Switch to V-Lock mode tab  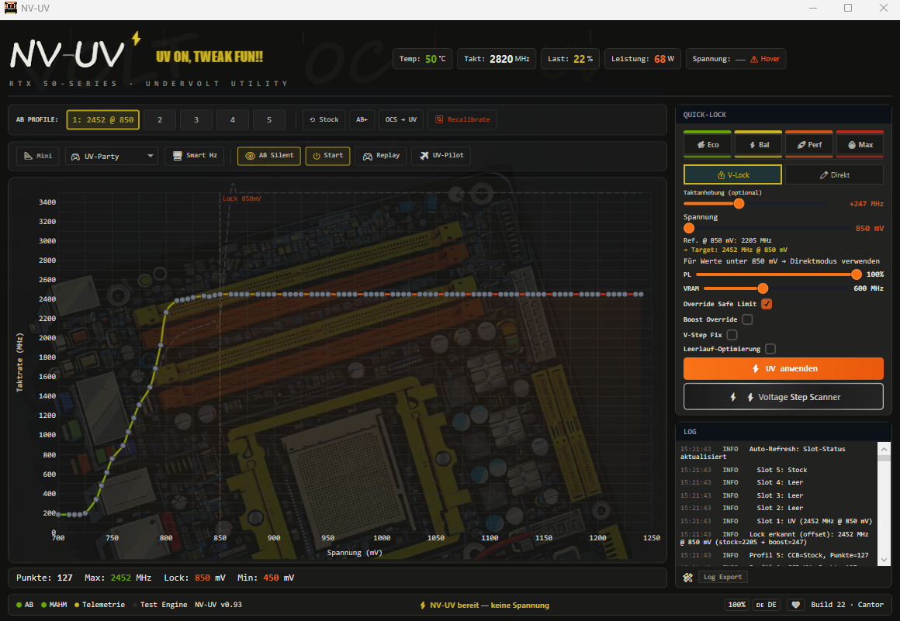click(732, 175)
